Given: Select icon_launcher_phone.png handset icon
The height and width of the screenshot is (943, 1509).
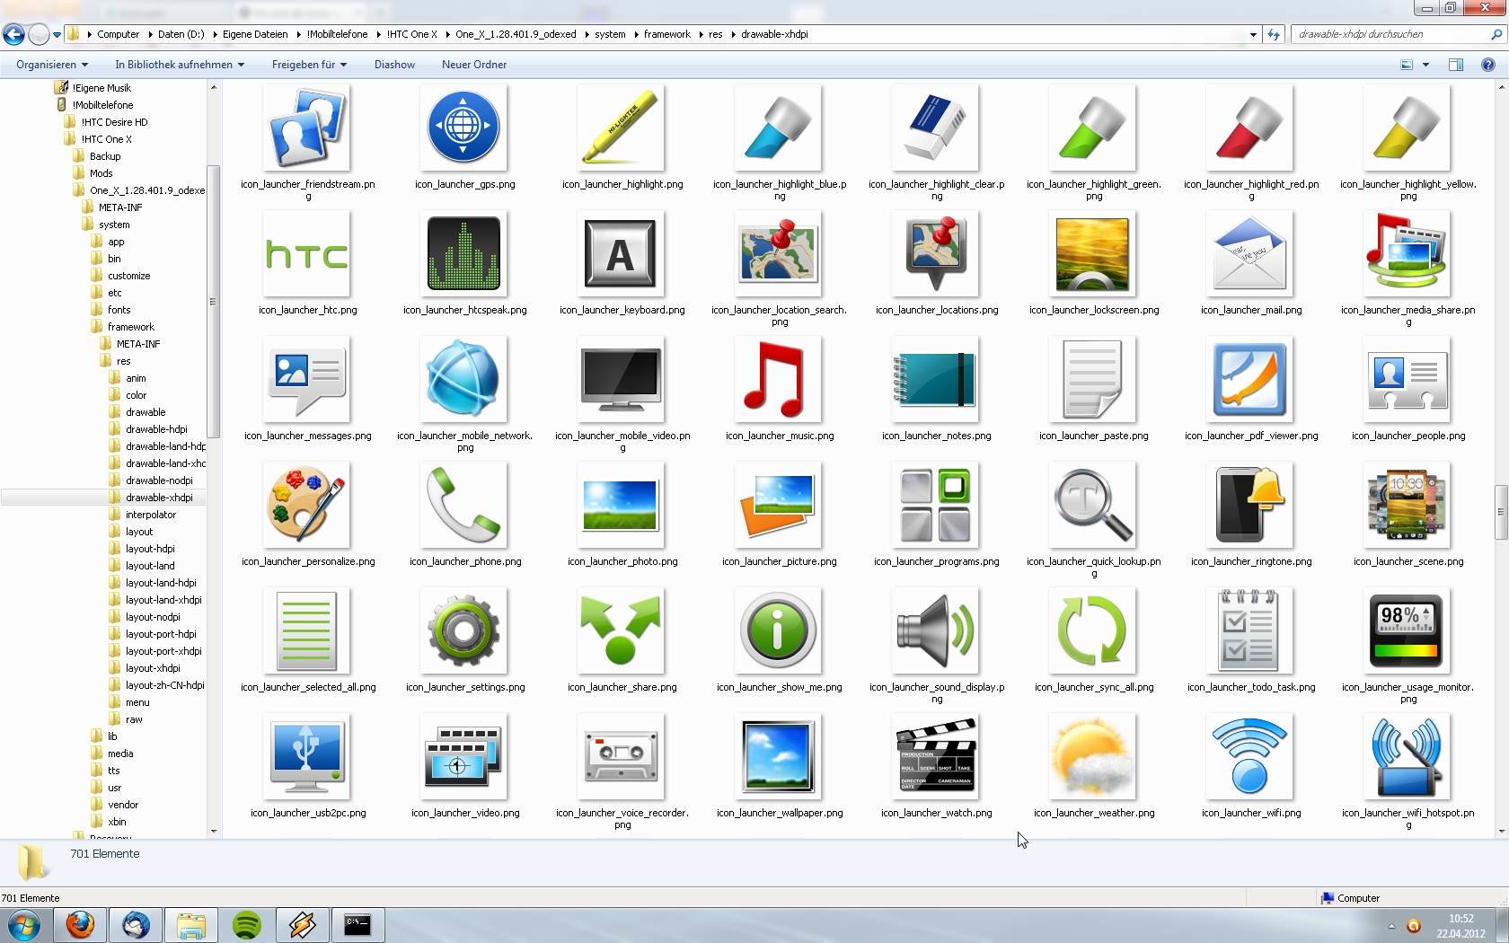Looking at the screenshot, I should click(463, 505).
